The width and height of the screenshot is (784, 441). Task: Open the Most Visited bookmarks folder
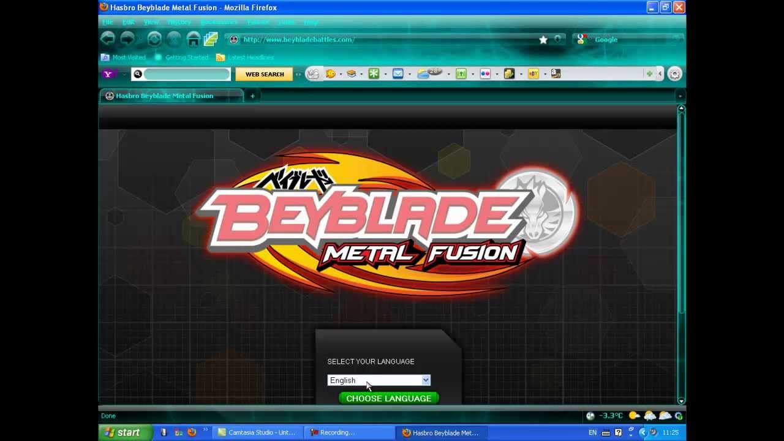point(123,58)
